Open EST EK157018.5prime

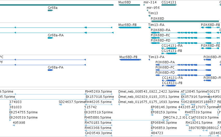point(100,97)
